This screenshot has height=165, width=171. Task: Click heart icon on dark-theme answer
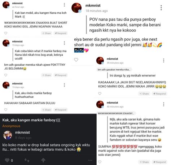tap(7, 160)
